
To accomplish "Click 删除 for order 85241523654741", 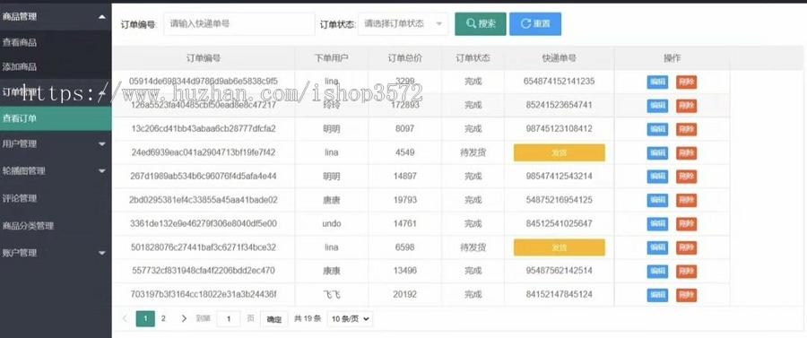I will (686, 106).
